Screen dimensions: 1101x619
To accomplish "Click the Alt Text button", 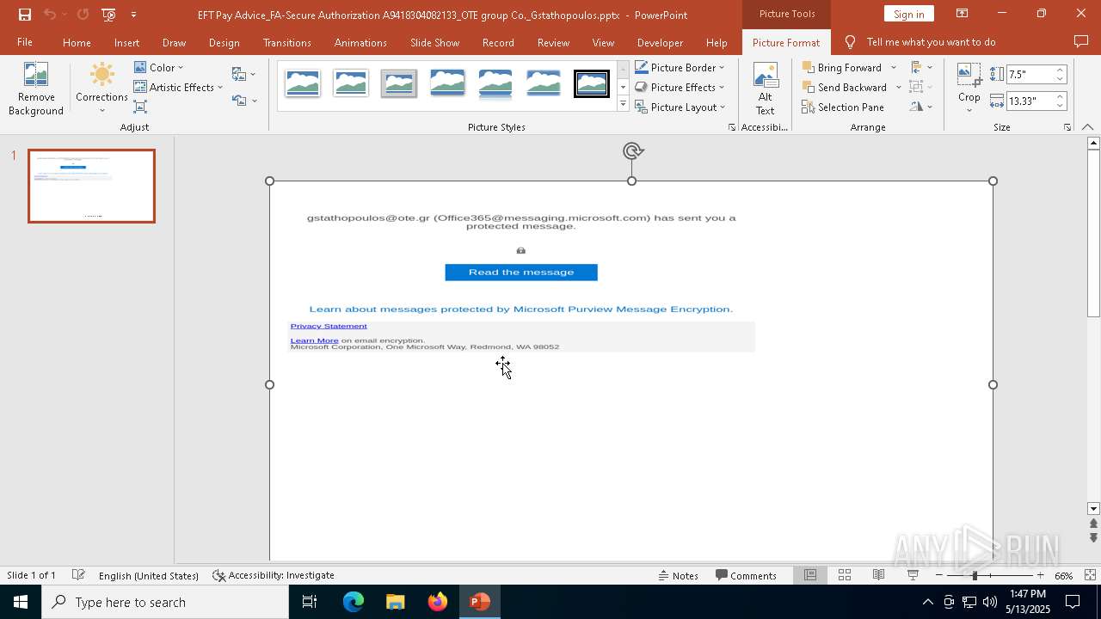I will click(765, 89).
